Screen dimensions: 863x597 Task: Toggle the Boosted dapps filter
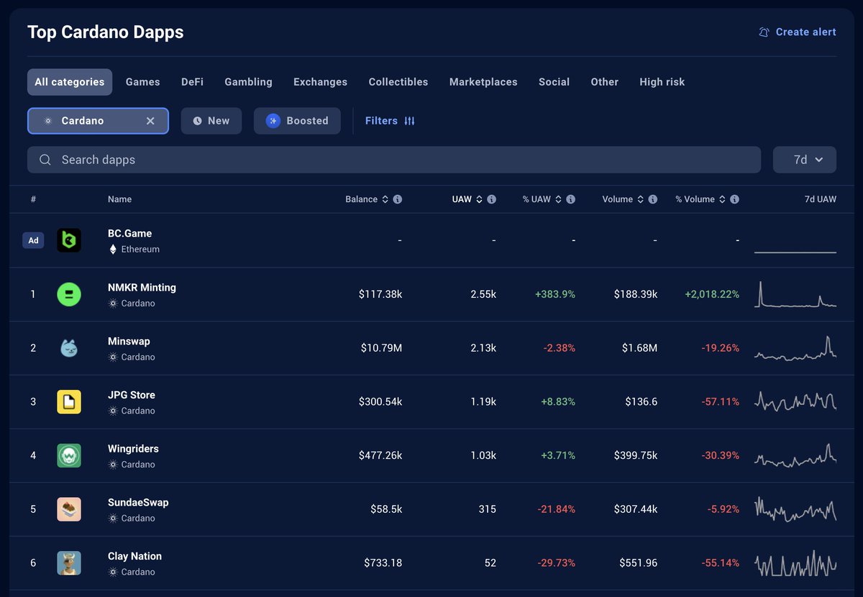(x=297, y=121)
